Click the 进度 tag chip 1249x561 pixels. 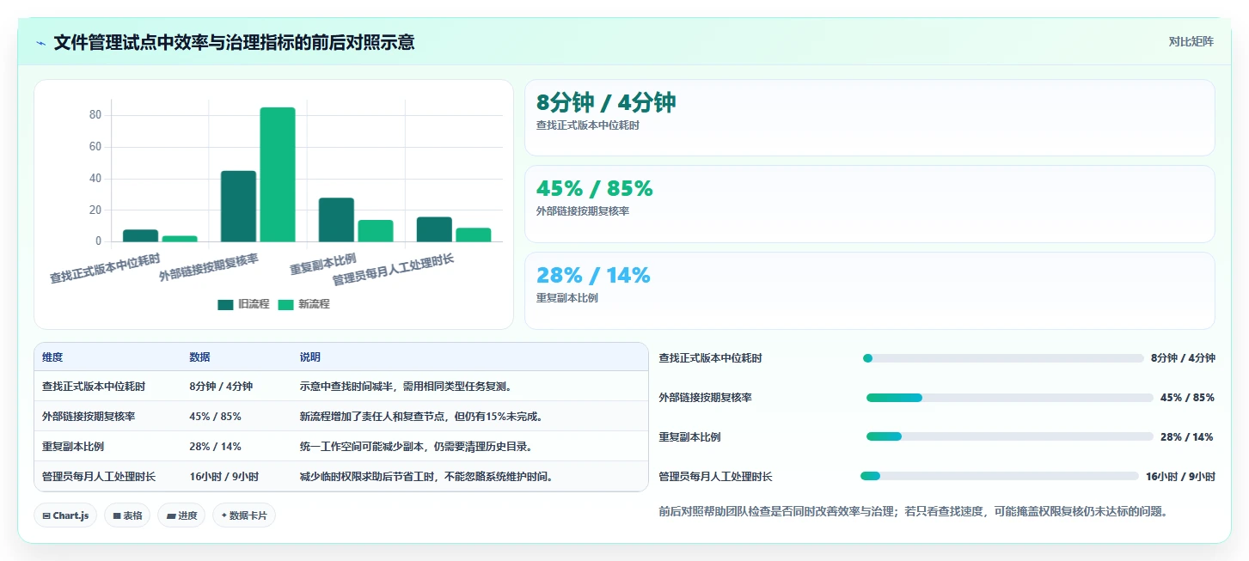181,515
